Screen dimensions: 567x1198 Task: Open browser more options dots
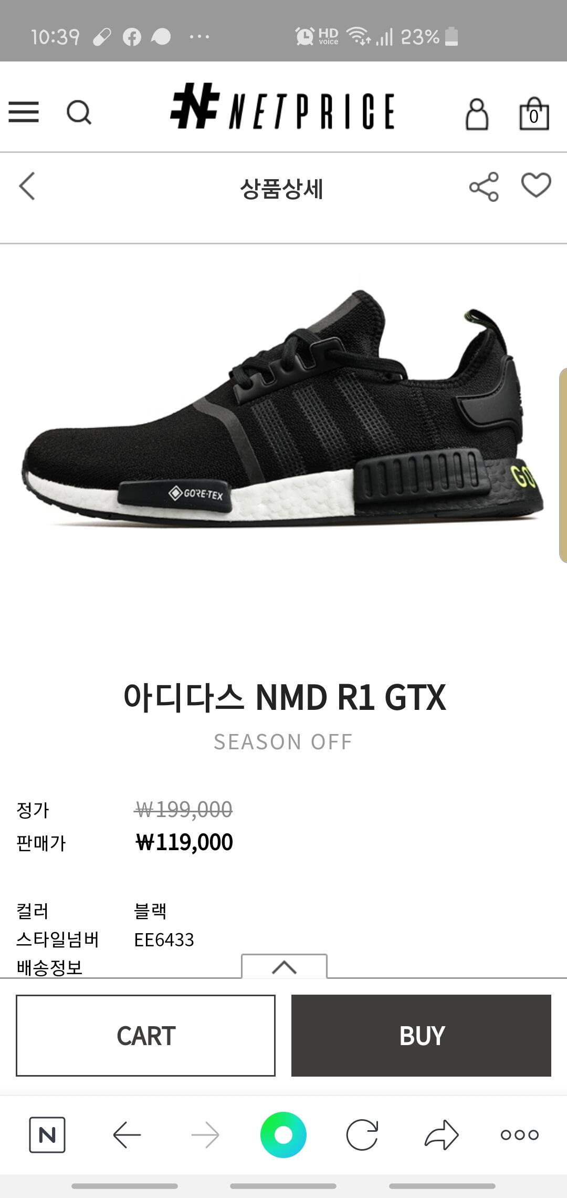point(520,1135)
